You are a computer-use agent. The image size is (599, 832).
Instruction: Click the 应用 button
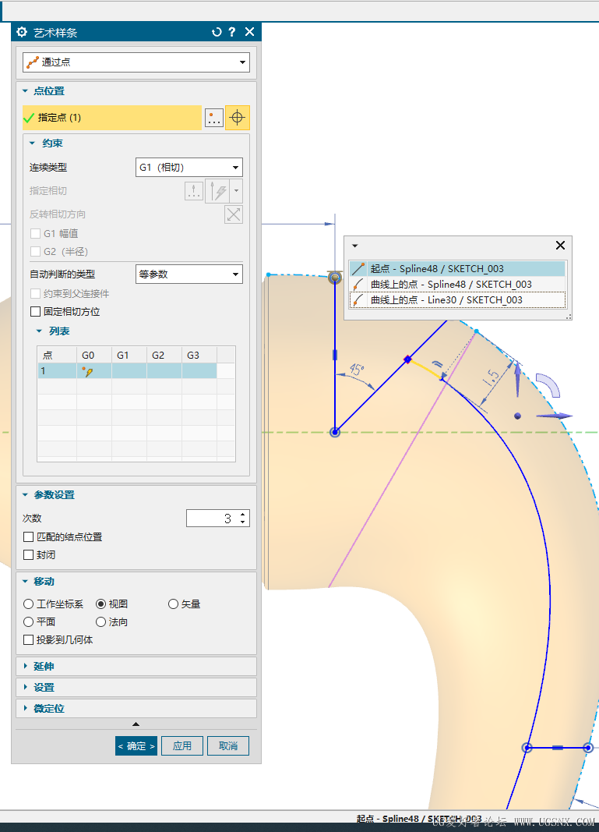click(182, 746)
